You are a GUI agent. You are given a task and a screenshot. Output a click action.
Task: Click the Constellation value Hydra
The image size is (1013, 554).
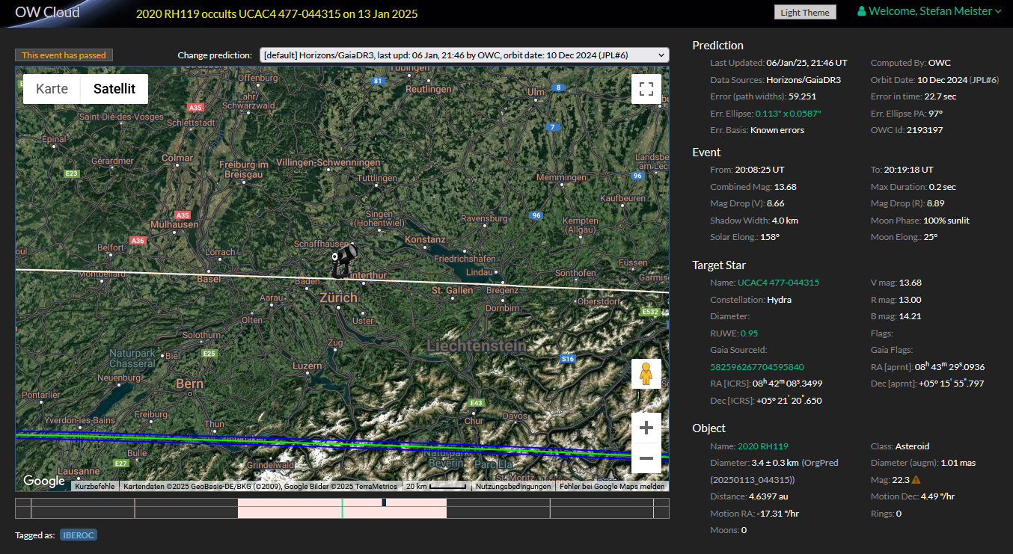(779, 300)
